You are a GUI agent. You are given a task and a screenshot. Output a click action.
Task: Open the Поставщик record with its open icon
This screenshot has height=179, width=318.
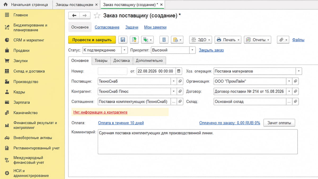[x=180, y=81]
